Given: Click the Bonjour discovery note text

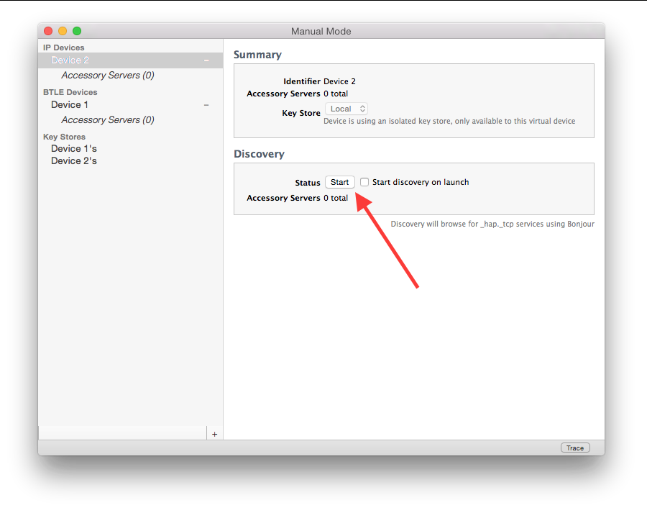Looking at the screenshot, I should 492,224.
